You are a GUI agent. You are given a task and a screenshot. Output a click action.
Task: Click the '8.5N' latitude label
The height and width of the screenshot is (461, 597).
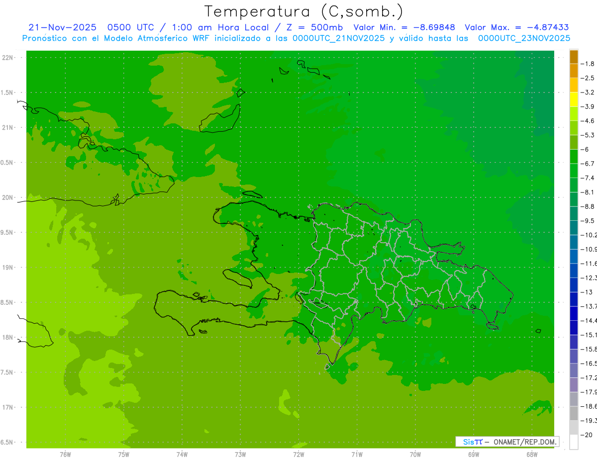7,302
